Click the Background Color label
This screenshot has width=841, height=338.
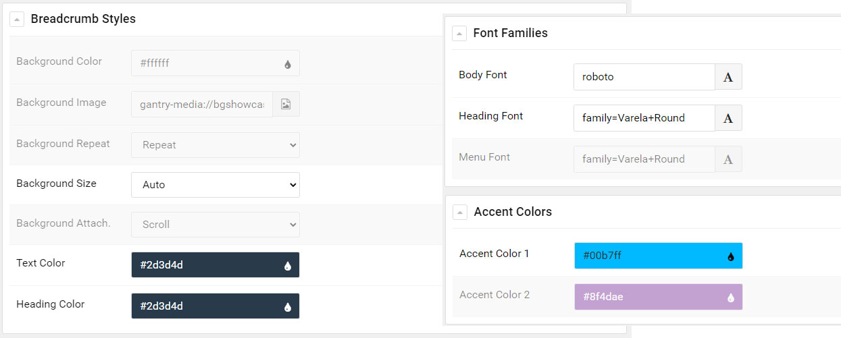pos(59,61)
